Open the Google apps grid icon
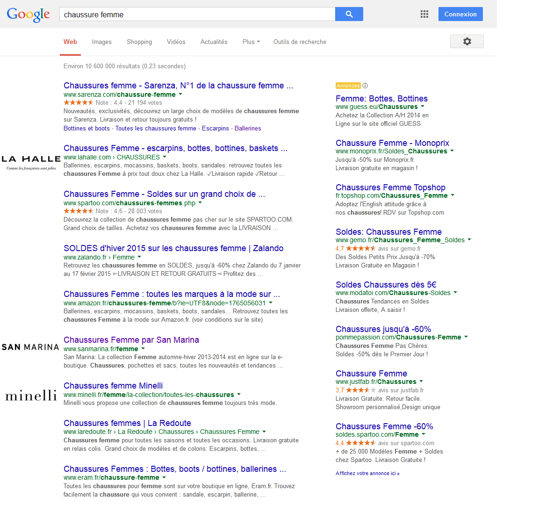This screenshot has height=505, width=553. [x=424, y=14]
